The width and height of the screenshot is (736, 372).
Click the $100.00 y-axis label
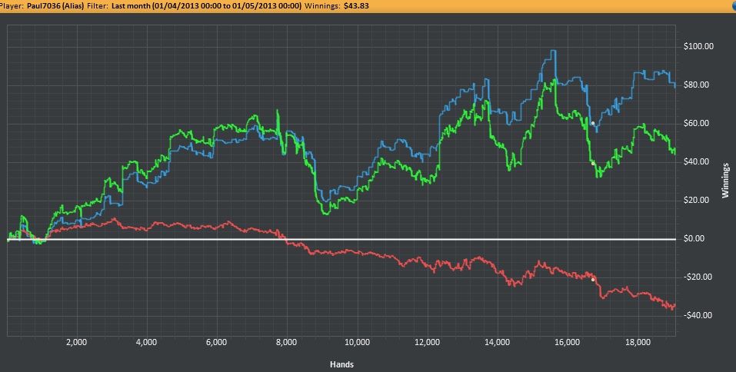point(698,46)
